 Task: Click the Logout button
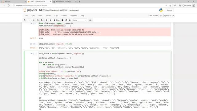pos(170,10)
